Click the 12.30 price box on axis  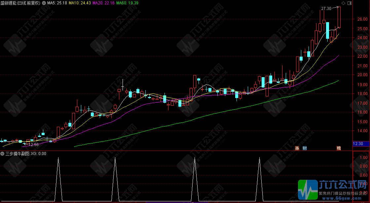click(358, 144)
